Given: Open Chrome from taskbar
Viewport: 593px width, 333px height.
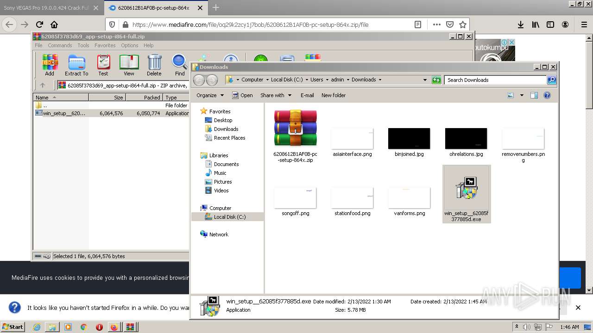Looking at the screenshot, I should click(x=83, y=327).
